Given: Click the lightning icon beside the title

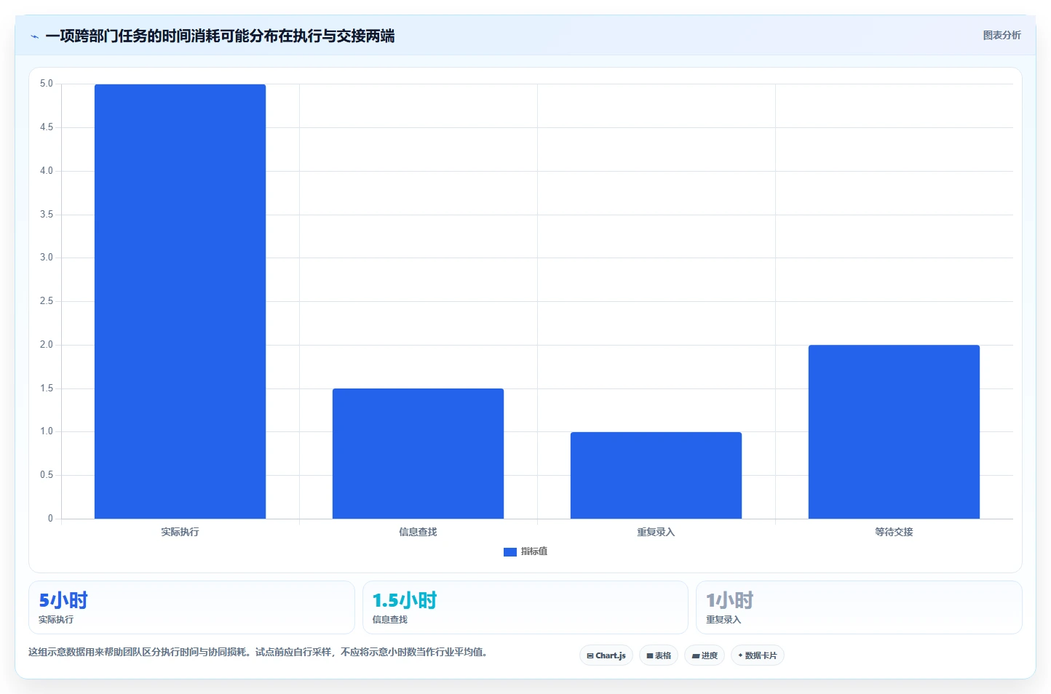Looking at the screenshot, I should 34,36.
